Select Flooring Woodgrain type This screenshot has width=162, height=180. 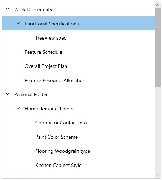click(79, 151)
